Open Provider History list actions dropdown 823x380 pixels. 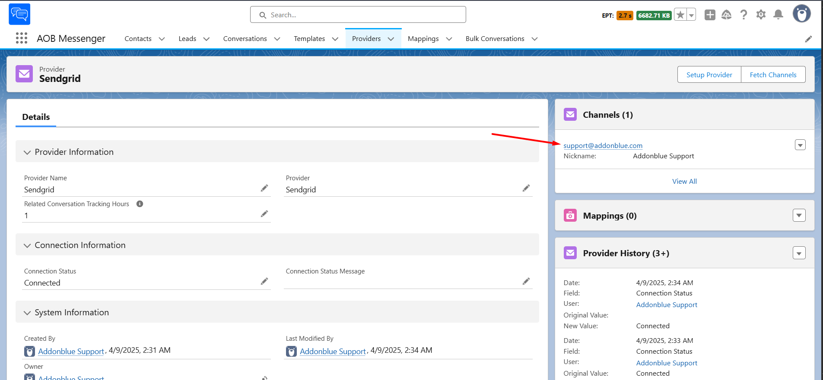(799, 253)
